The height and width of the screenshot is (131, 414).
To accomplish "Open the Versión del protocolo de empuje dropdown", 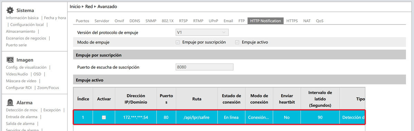I will tap(202, 32).
